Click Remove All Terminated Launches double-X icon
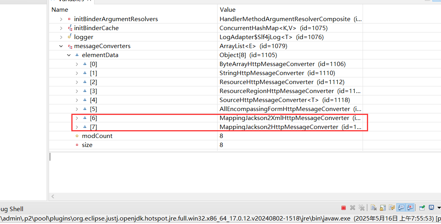Image resolution: width=441 pixels, height=224 pixels. coord(362,208)
